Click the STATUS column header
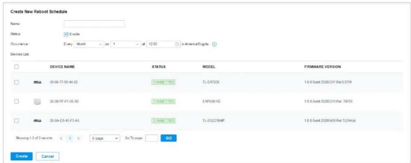This screenshot has height=163, width=411. point(159,67)
